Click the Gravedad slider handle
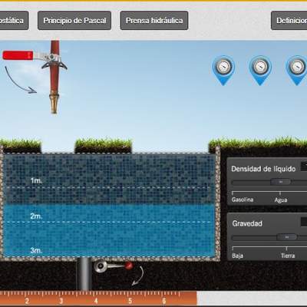Image resolution: width=307 pixels, height=307 pixels. pos(287,237)
